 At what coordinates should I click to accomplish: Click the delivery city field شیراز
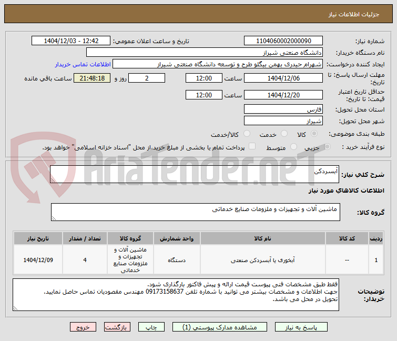[283, 121]
